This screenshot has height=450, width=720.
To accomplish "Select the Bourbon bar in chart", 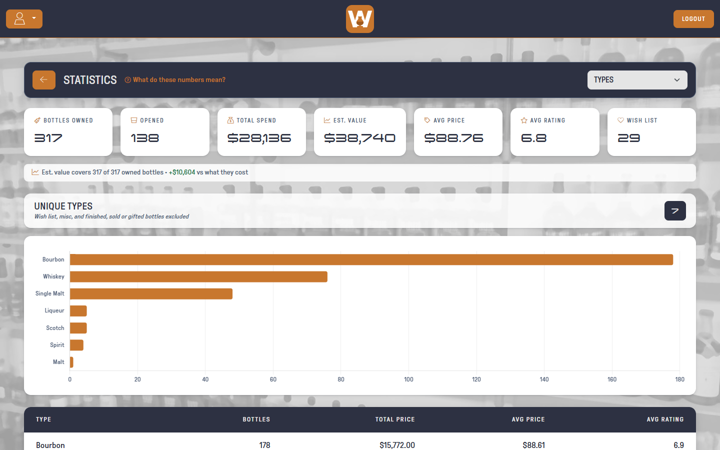I will (371, 259).
